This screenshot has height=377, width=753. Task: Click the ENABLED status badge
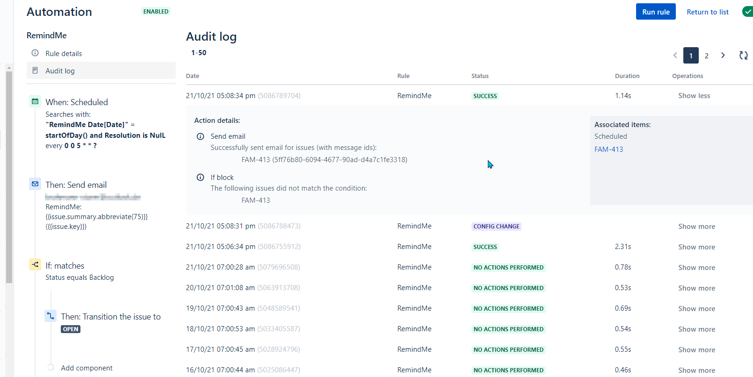pyautogui.click(x=156, y=12)
